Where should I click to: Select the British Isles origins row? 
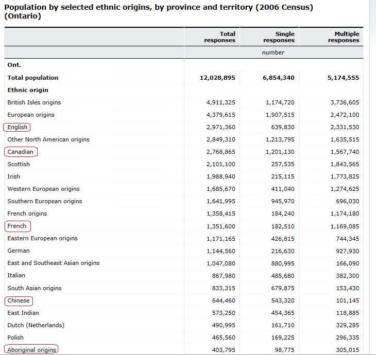click(34, 102)
